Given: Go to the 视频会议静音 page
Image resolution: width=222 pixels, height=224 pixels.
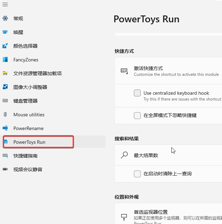Looking at the screenshot, I should point(53,169).
